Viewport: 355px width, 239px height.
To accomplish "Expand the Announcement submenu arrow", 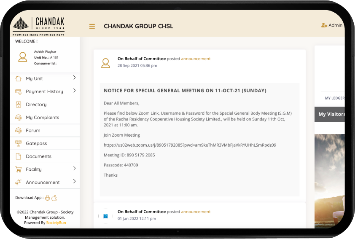I will (74, 182).
